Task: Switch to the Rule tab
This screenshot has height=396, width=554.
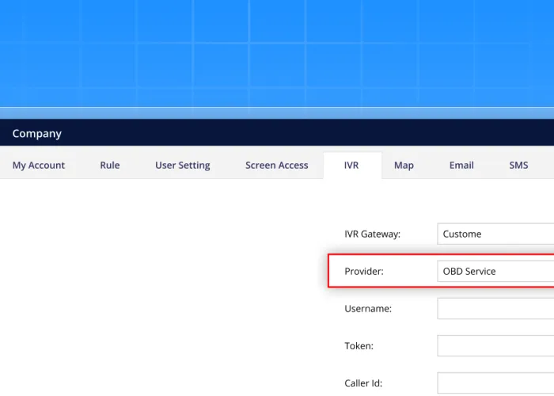Action: tap(110, 166)
